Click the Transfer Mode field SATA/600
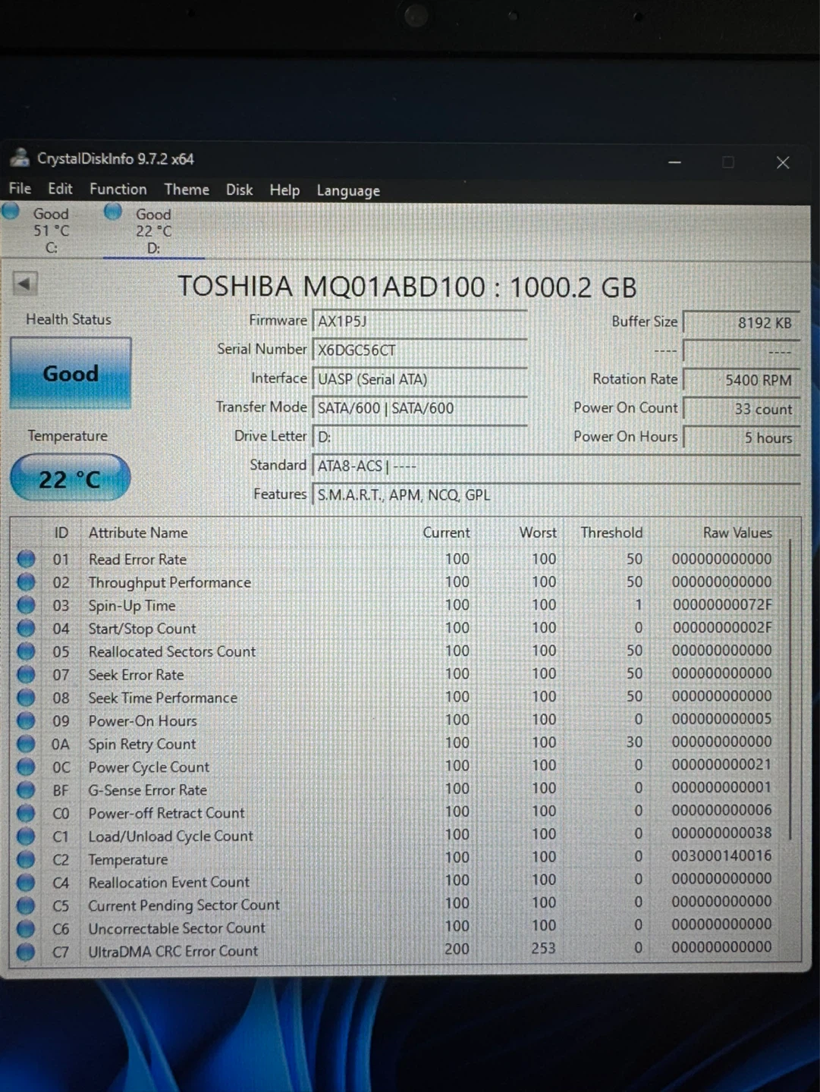Screen dimensions: 820x1092 click(x=419, y=408)
